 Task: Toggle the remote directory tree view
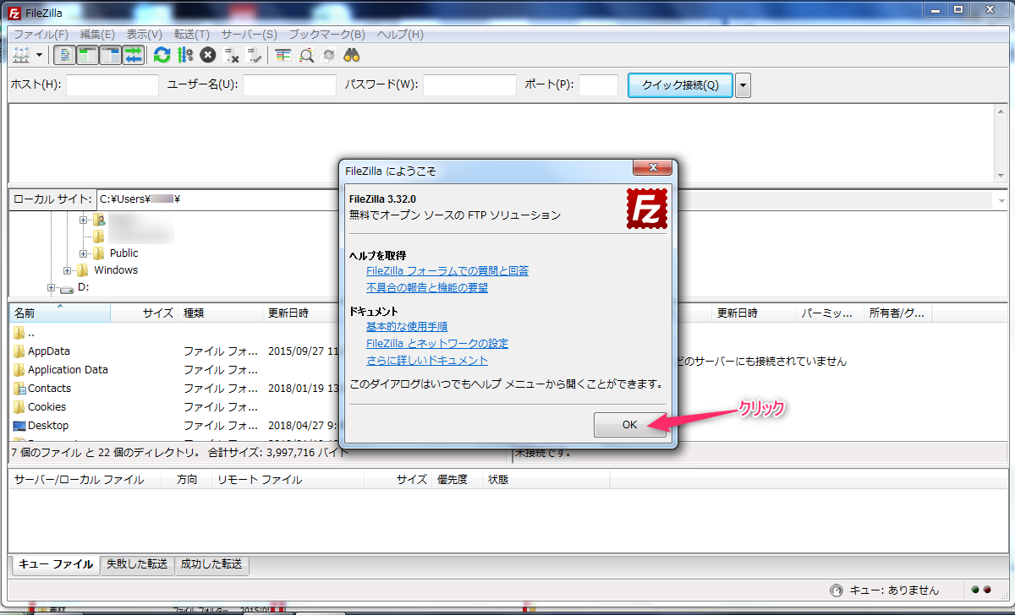[110, 56]
